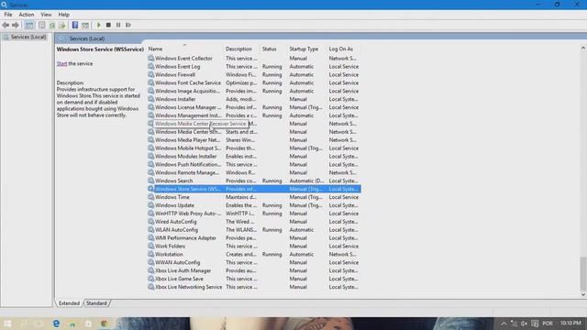The image size is (587, 330).
Task: Open the View menu
Action: [x=46, y=15]
